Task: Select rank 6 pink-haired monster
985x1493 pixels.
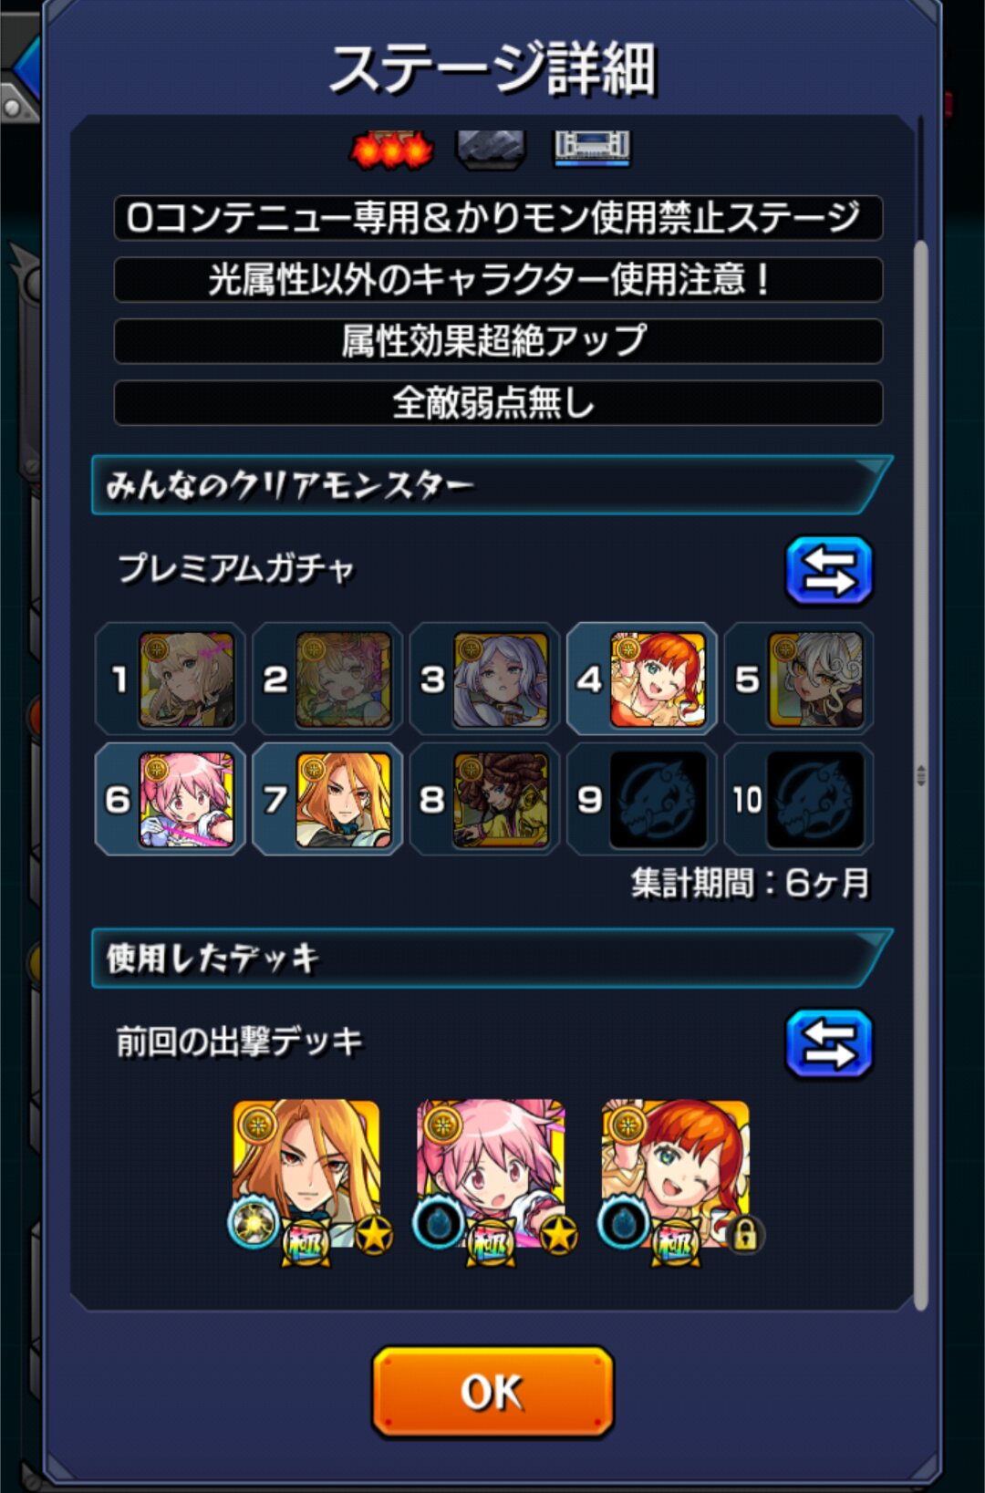Action: tap(186, 800)
